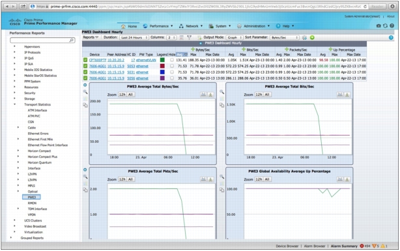Check Hide box for VC ID 5053 row
The height and width of the screenshot is (251, 400).
click(172, 66)
